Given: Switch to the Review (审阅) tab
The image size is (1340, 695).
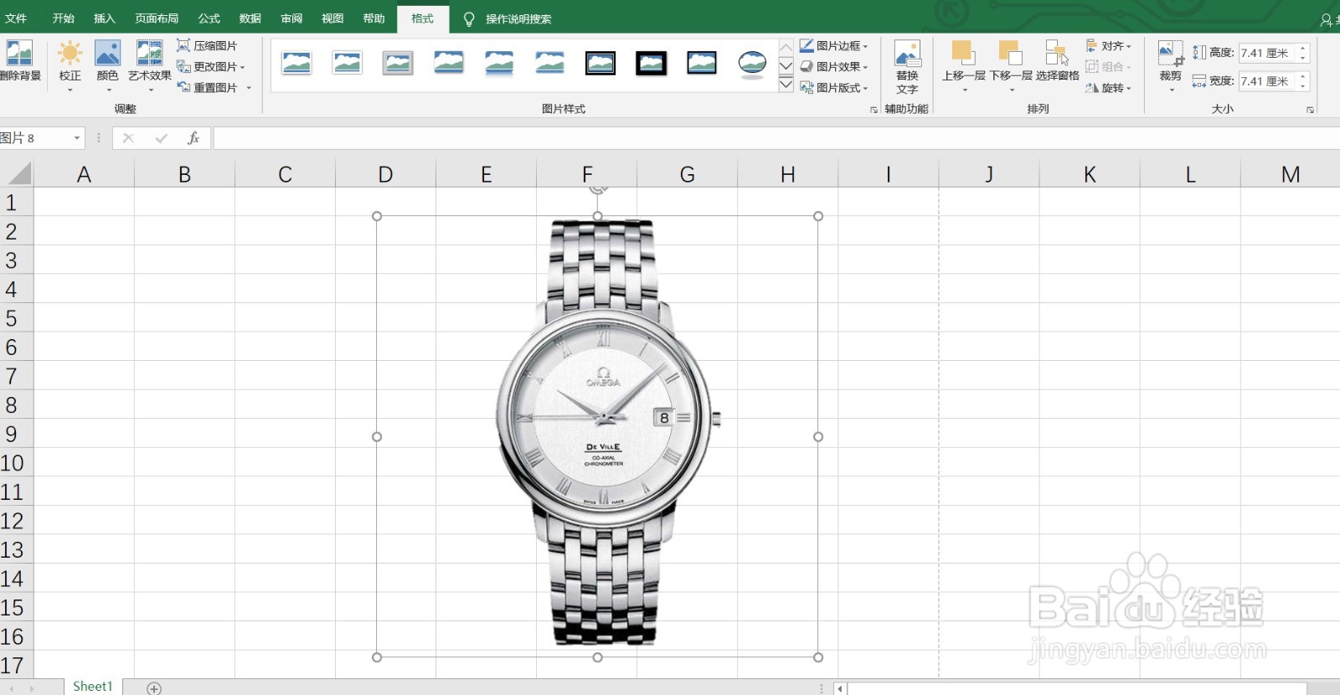Looking at the screenshot, I should 291,18.
